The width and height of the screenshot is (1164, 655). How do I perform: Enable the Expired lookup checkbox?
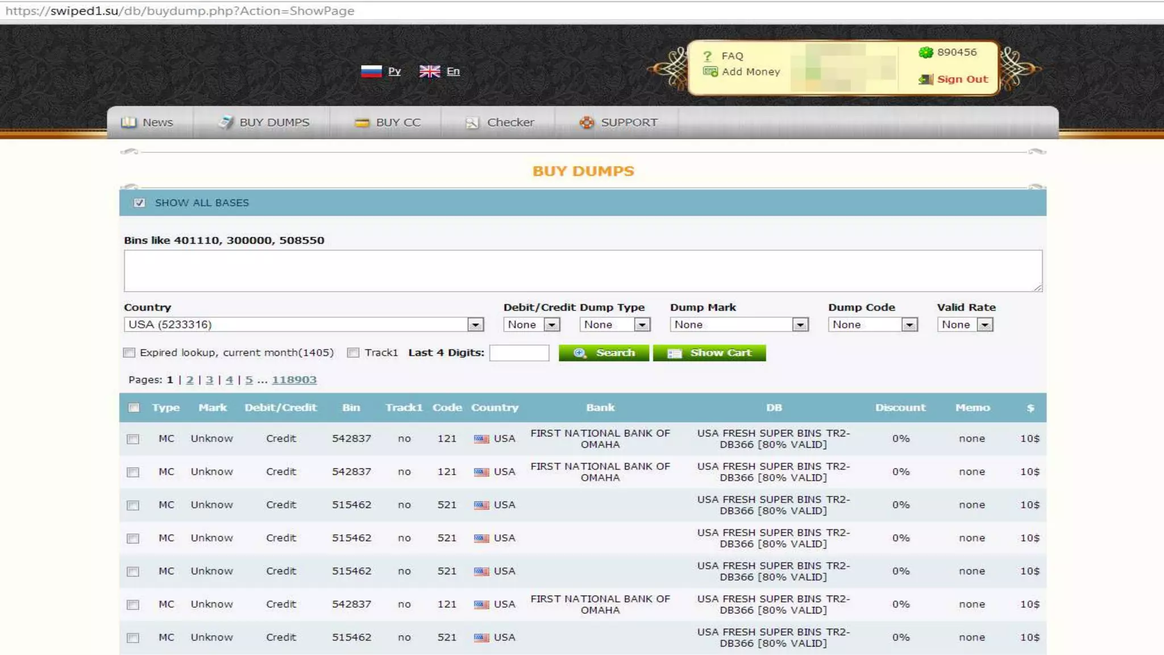coord(130,353)
